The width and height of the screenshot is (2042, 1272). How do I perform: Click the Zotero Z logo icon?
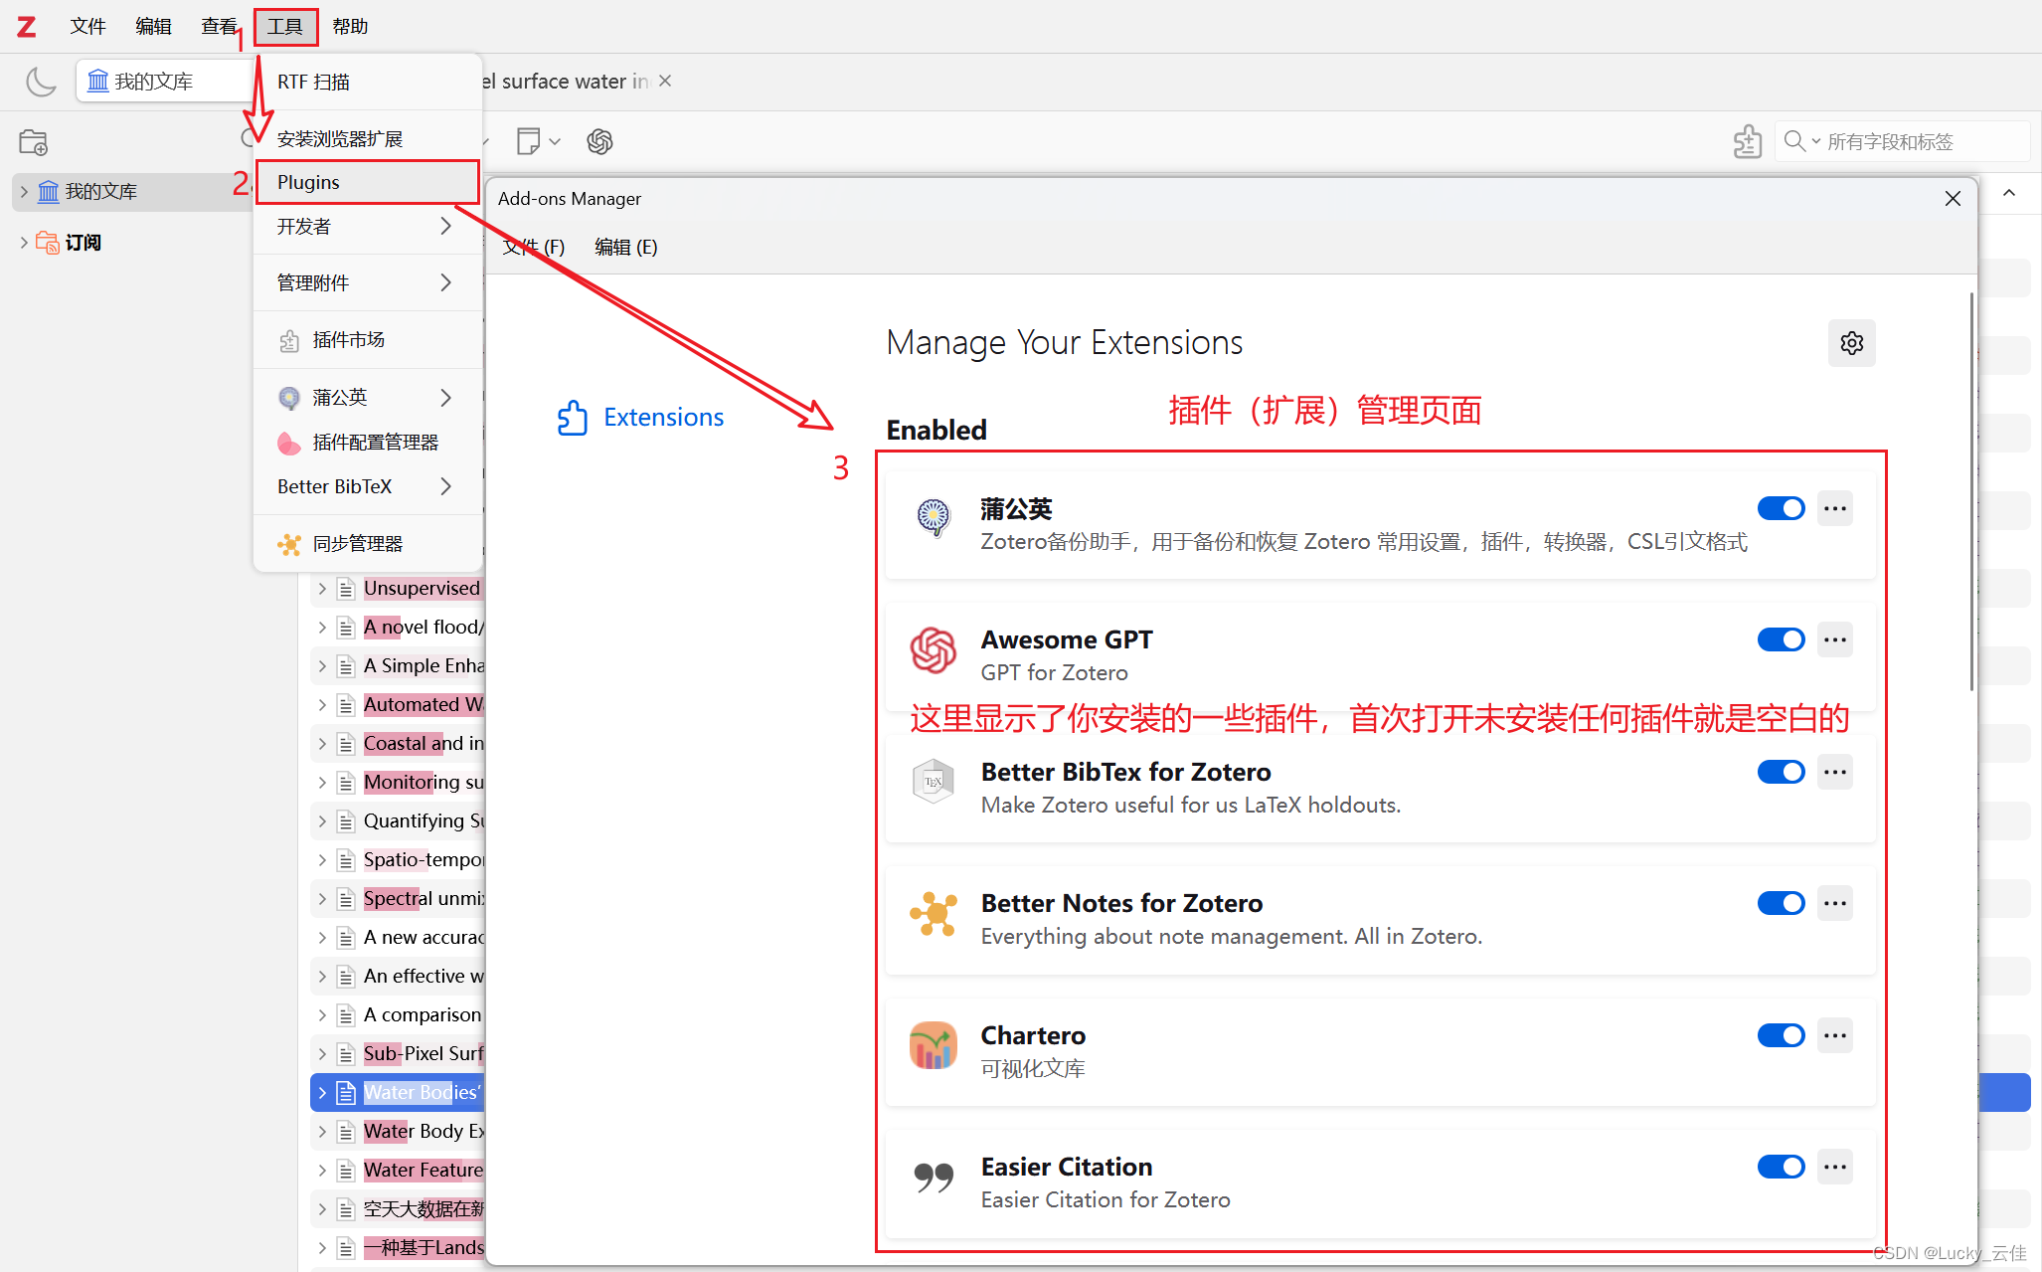[x=27, y=27]
